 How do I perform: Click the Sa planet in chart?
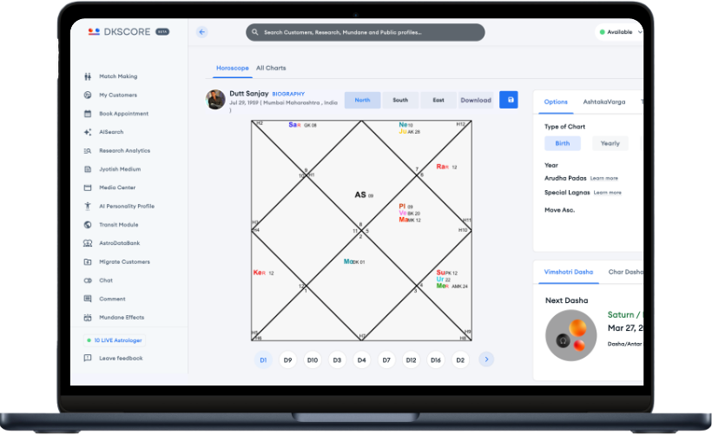(293, 125)
